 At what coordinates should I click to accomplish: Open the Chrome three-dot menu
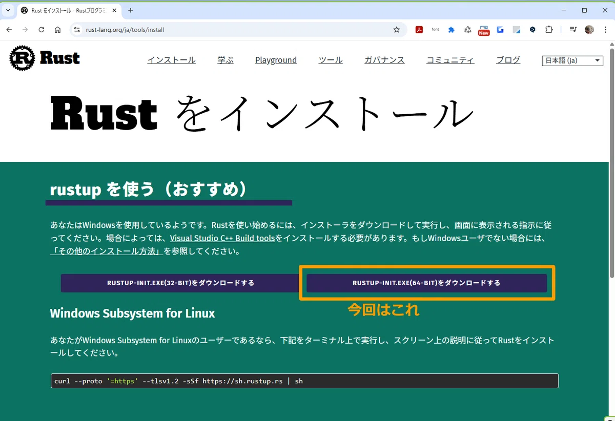point(605,30)
